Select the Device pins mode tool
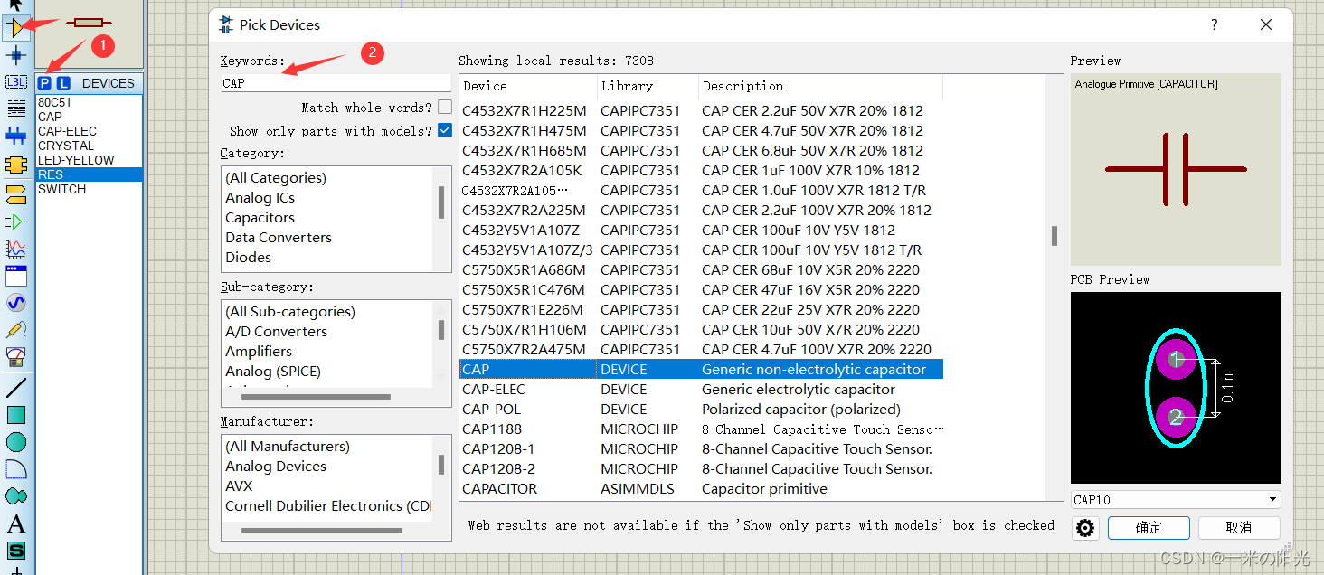1324x575 pixels. [x=16, y=222]
